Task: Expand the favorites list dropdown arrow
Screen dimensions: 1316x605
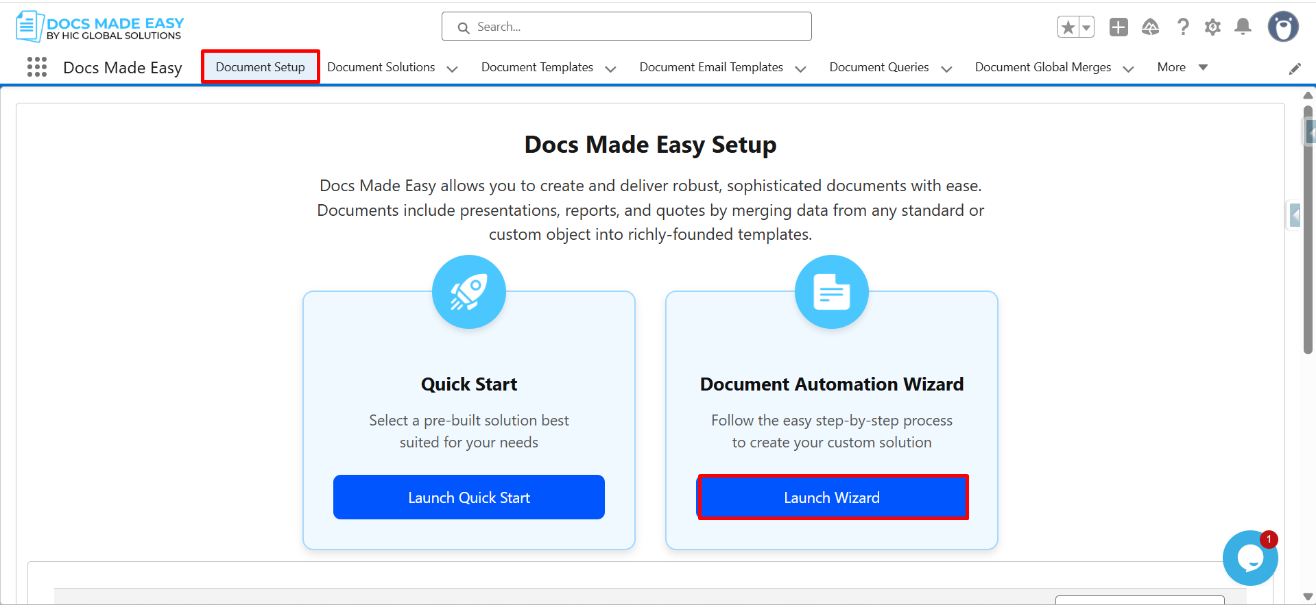Action: pos(1086,27)
